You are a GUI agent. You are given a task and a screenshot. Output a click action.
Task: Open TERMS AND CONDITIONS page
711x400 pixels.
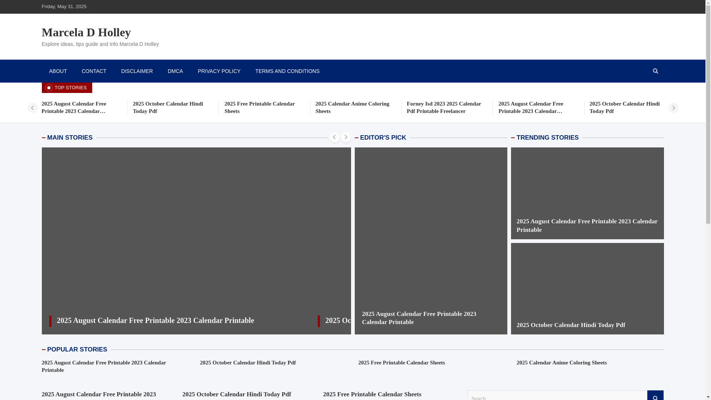click(287, 71)
